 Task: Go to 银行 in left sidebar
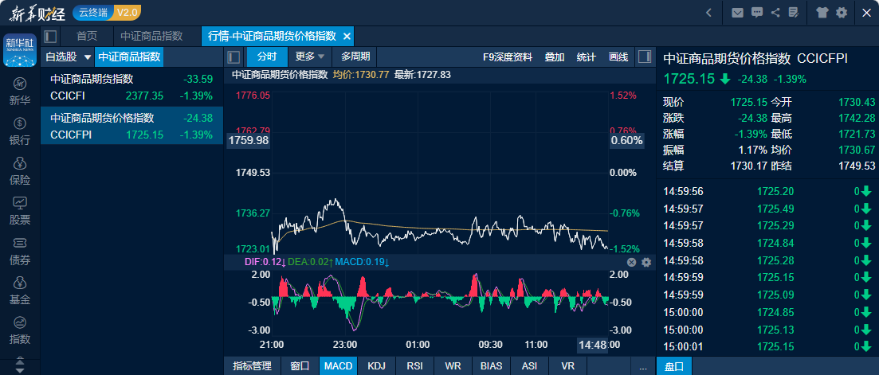[x=20, y=132]
